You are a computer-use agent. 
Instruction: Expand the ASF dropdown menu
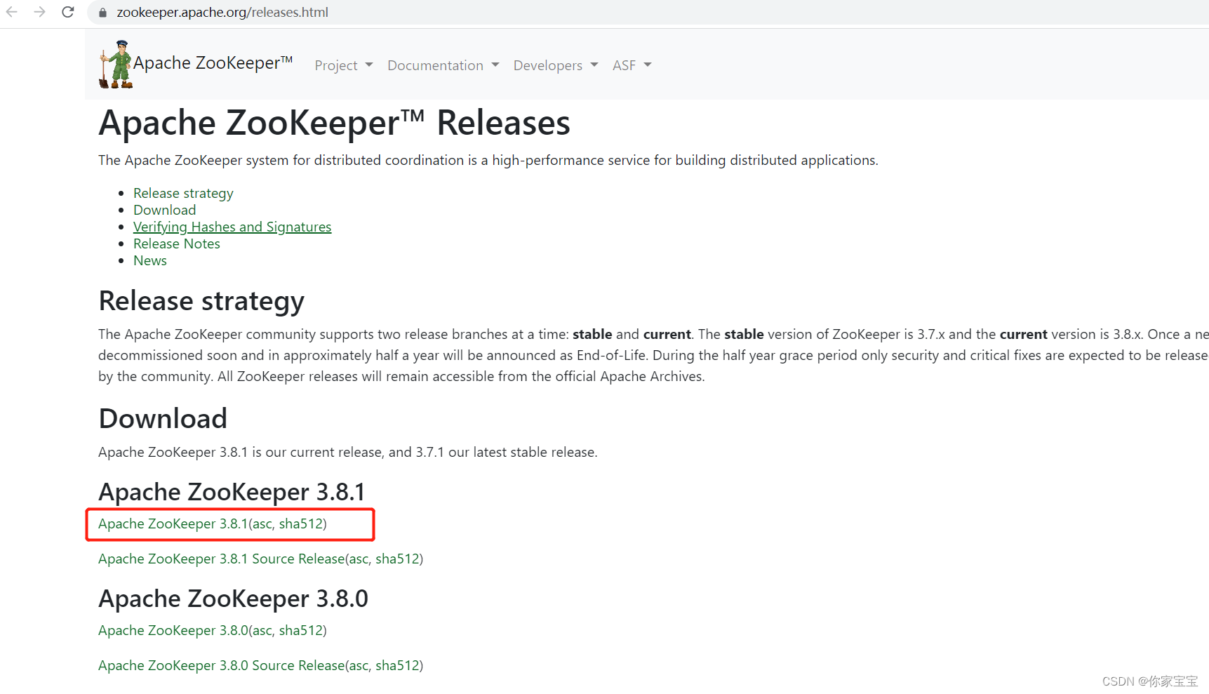[x=632, y=65]
